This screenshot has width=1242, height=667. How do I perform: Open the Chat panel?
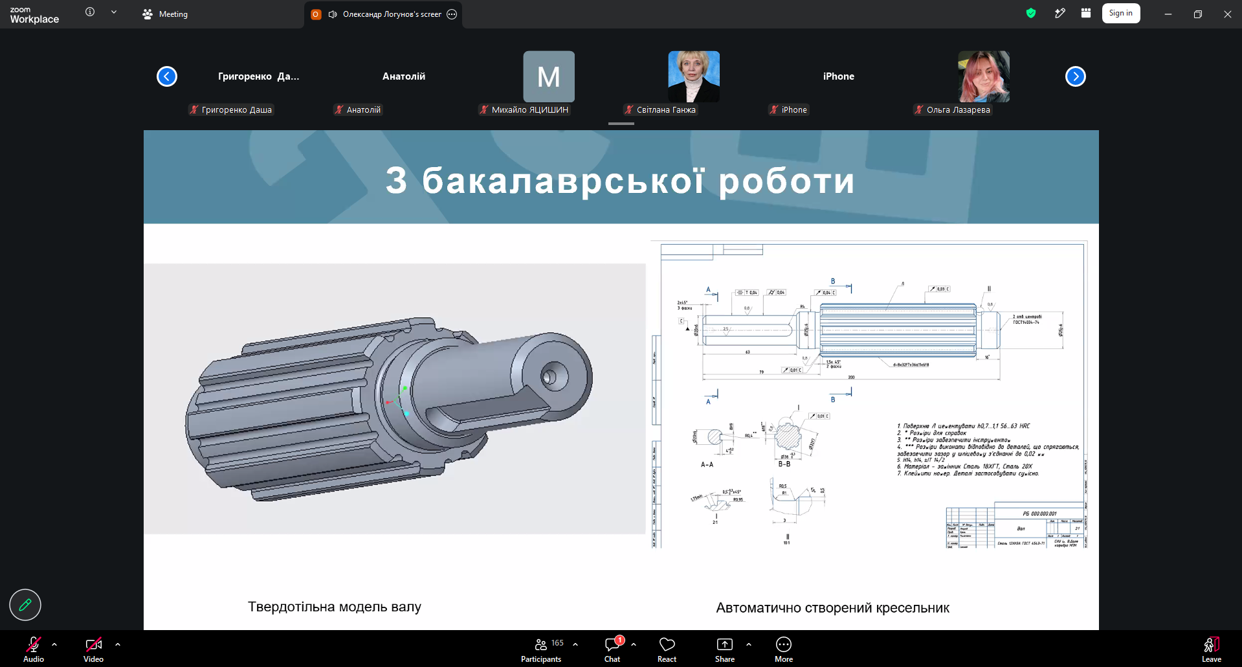612,649
